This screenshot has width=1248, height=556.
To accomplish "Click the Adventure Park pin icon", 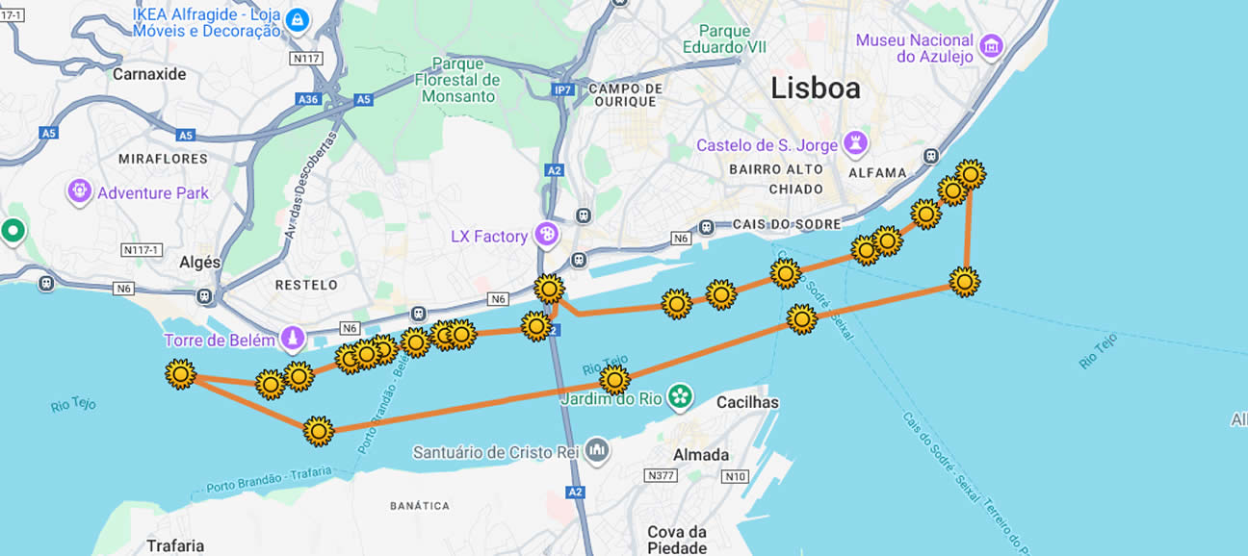I will [79, 191].
